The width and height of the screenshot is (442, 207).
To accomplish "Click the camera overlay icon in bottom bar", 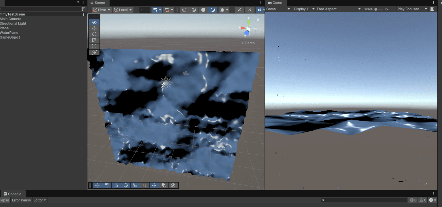I will point(164,185).
